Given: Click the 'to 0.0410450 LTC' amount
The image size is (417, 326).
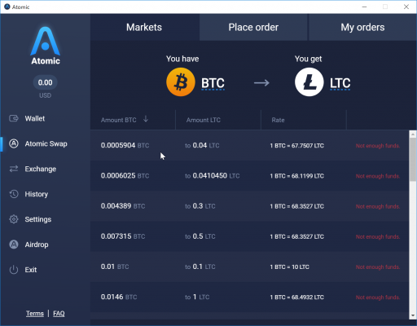Looking at the screenshot, I should point(213,176).
